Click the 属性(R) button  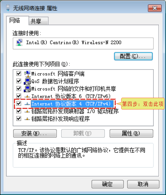tap(131, 133)
